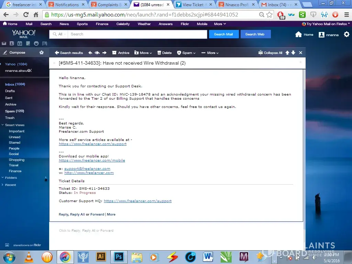Screen dimensions: 352x264
Task: Open the Settings gear icon
Action: tap(346, 34)
